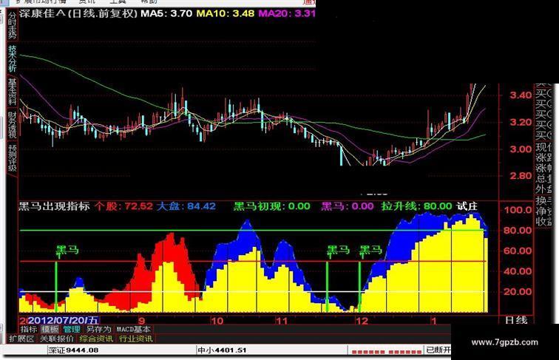Image resolution: width=559 pixels, height=360 pixels.
Task: Select the 财务透视 side tab
Action: pyautogui.click(x=12, y=125)
